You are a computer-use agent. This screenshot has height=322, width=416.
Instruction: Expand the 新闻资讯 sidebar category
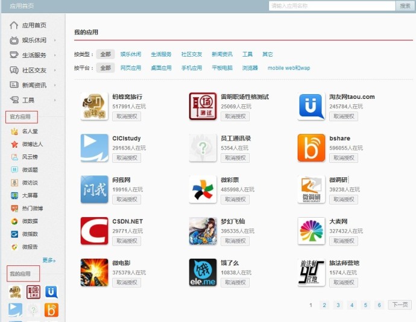(33, 85)
